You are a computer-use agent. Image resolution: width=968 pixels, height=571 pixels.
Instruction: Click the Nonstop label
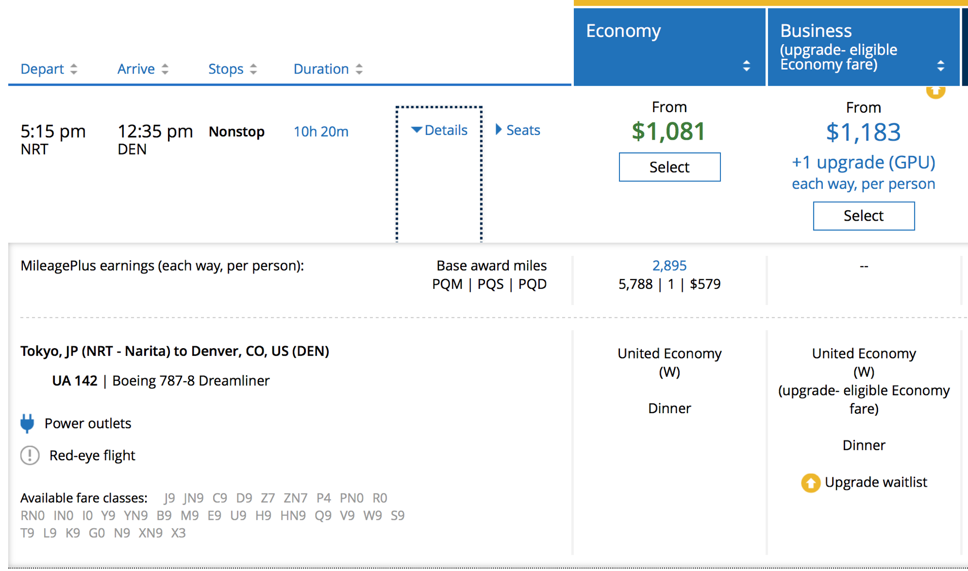point(236,131)
